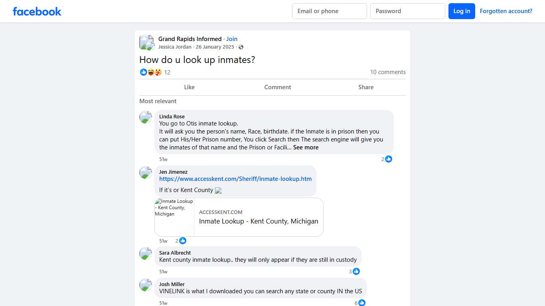Open the accesskent.com inmate lookup URL
Screen dimensions: 545x306
pyautogui.click(x=235, y=178)
